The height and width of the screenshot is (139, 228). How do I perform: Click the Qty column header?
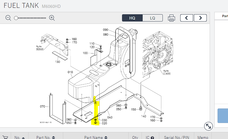[x=135, y=138]
